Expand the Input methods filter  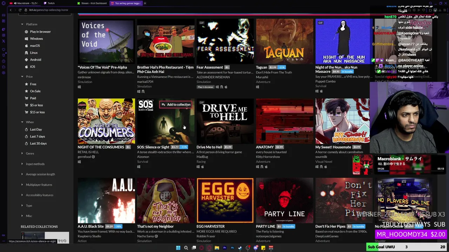[x=33, y=164]
